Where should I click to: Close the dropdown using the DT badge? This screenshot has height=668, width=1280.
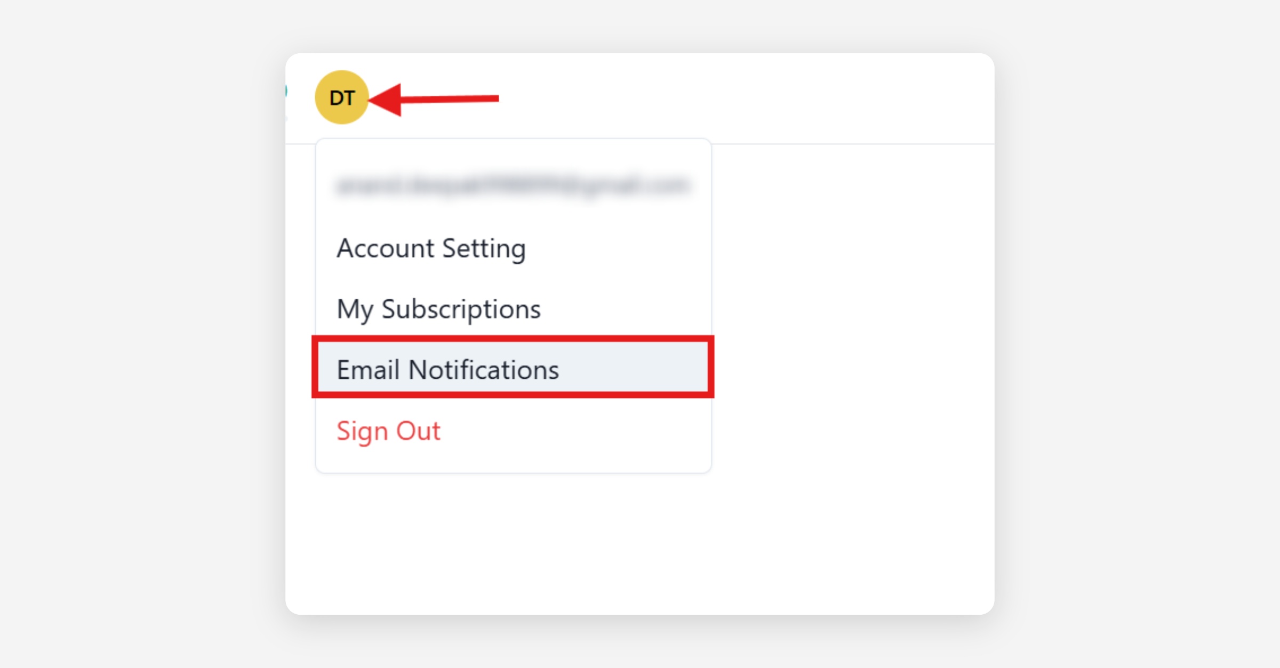click(x=342, y=97)
